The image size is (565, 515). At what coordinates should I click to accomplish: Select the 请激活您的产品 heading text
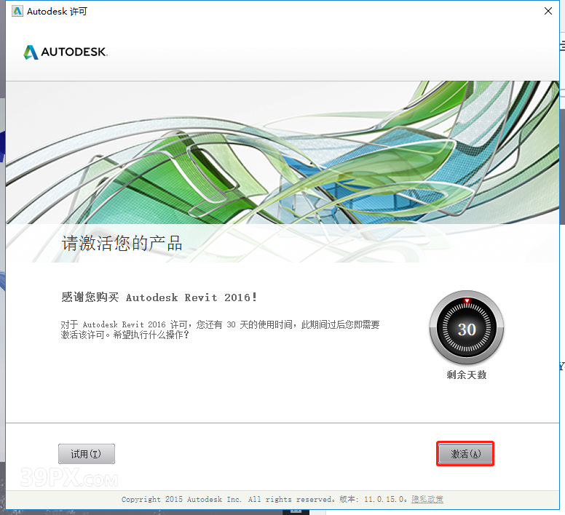point(122,243)
